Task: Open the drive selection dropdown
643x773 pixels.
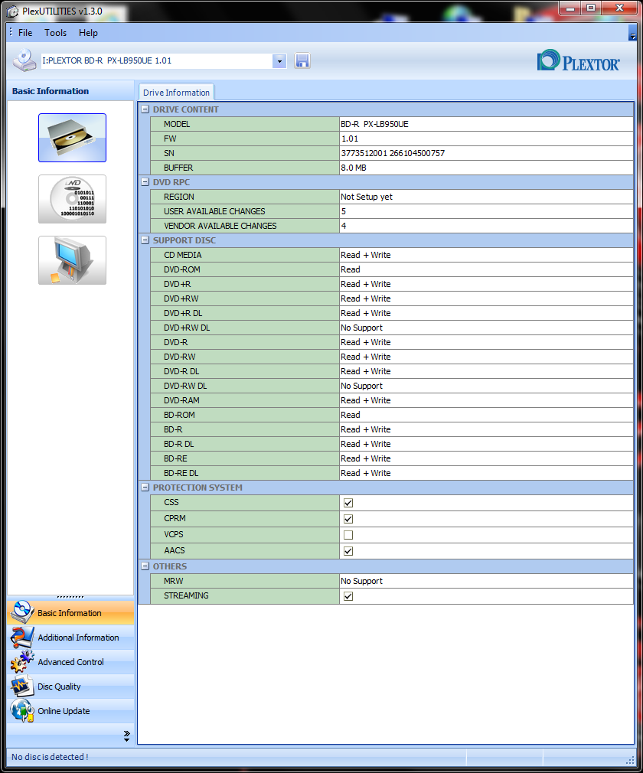Action: (279, 60)
